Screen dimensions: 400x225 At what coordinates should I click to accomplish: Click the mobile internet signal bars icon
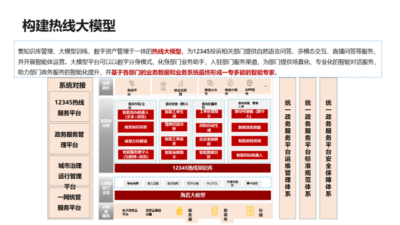[x=181, y=84]
